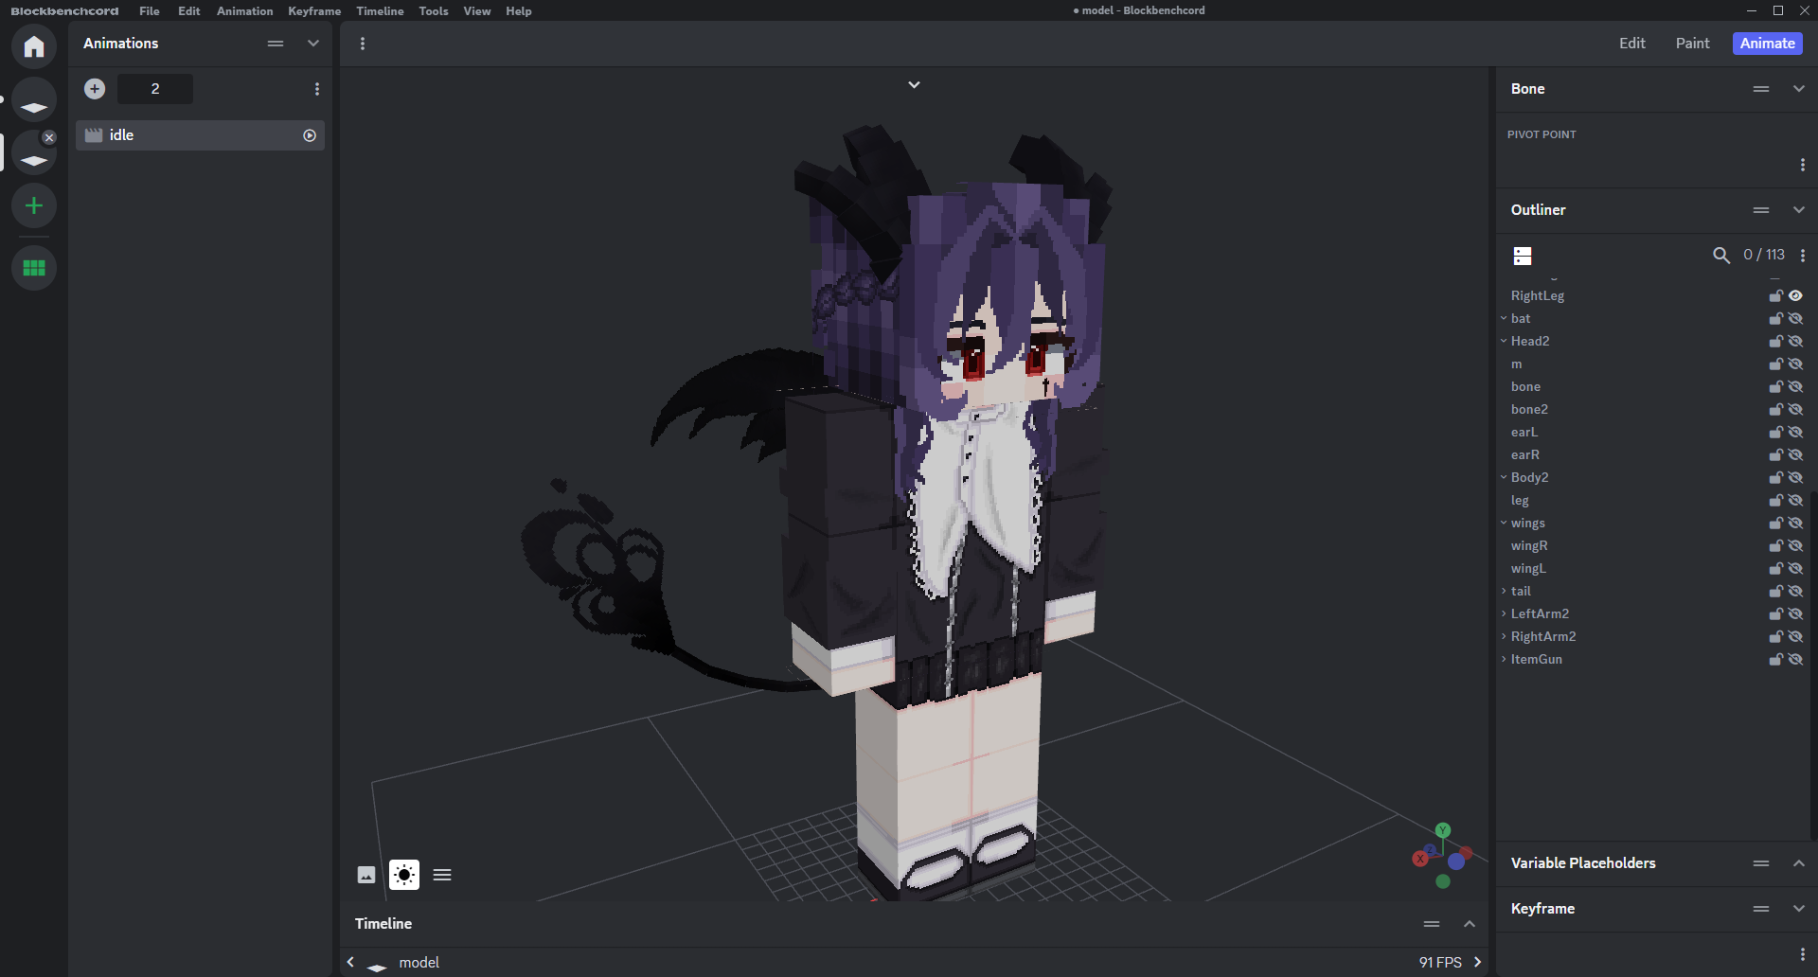Viewport: 1818px width, 977px height.
Task: Expand the tail group in outliner
Action: (1504, 591)
